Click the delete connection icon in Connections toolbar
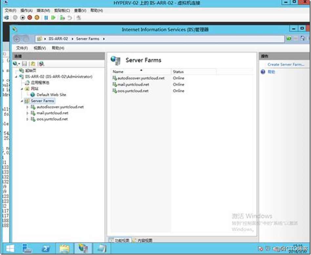The width and height of the screenshot is (311, 255). click(41, 64)
